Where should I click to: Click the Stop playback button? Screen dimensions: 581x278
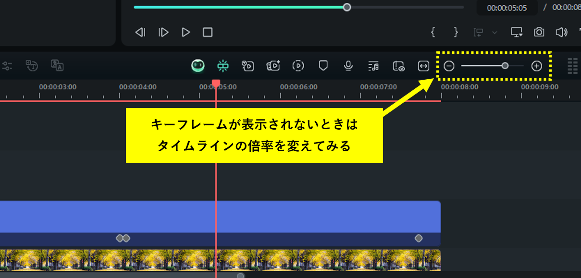coord(208,32)
